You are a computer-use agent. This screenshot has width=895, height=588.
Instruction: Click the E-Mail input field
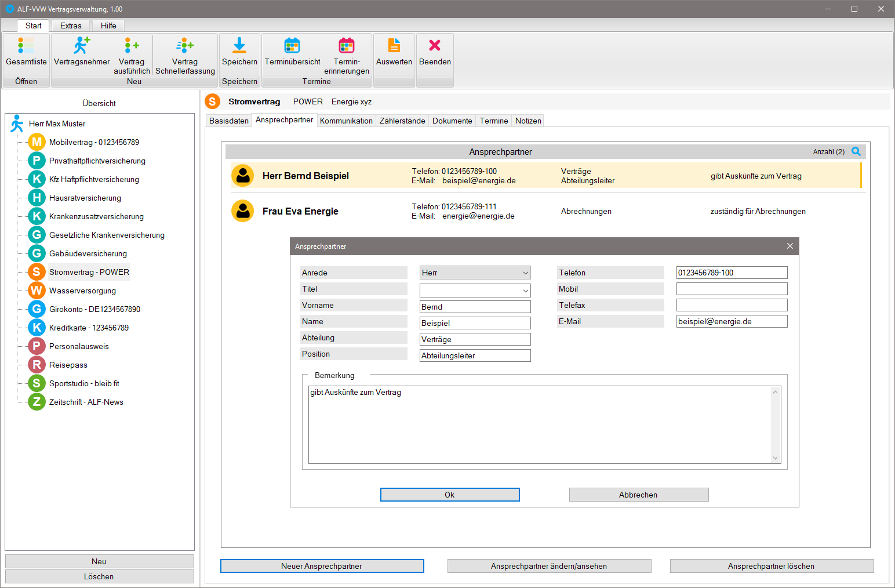pos(732,321)
